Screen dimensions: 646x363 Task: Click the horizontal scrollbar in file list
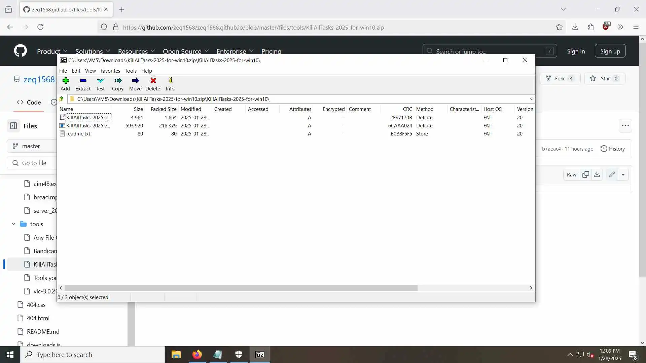[241, 288]
